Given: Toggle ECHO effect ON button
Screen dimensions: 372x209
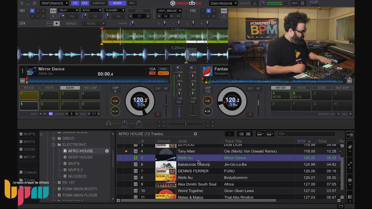Looking at the screenshot, I should (95, 16).
